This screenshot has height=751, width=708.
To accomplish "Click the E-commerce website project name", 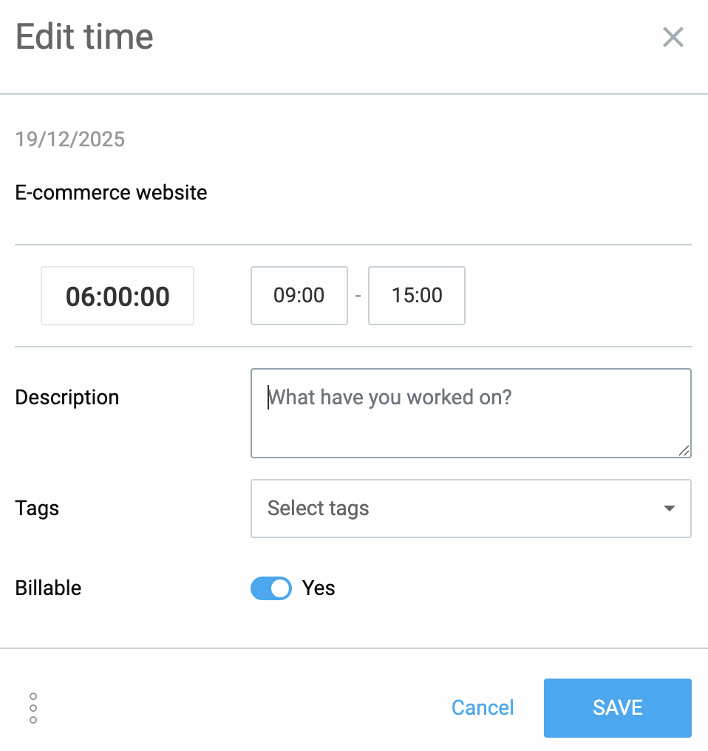I will pos(111,192).
